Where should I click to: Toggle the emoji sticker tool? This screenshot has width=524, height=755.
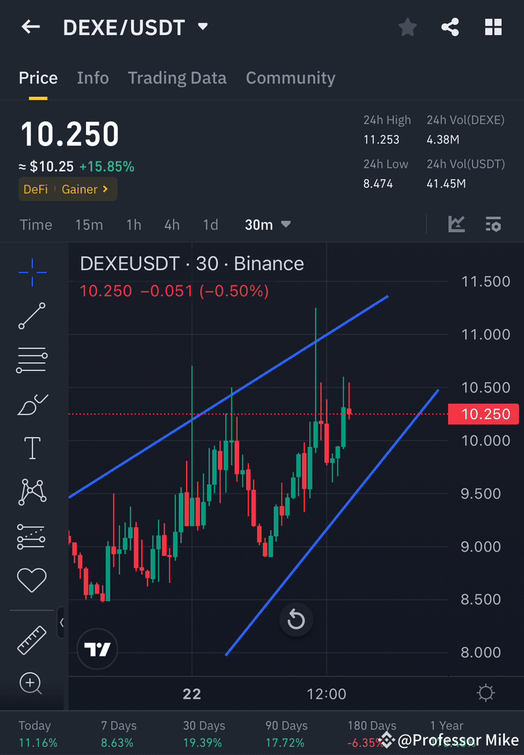click(x=32, y=580)
